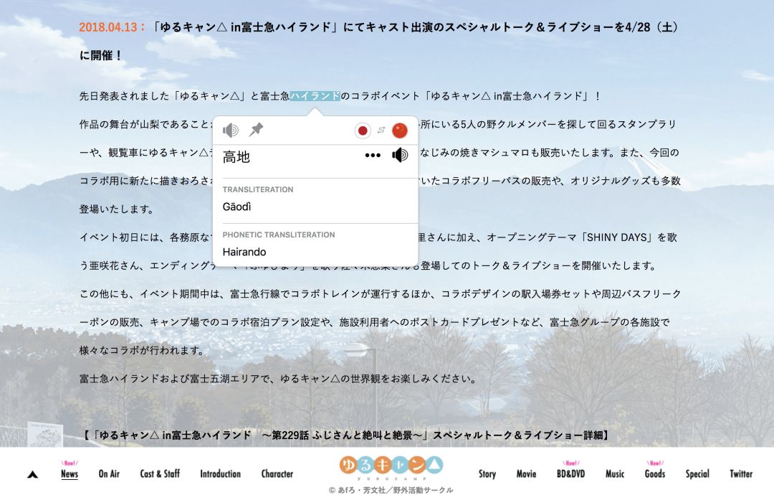The height and width of the screenshot is (500, 774).
Task: Open the News navigation tab
Action: [70, 473]
